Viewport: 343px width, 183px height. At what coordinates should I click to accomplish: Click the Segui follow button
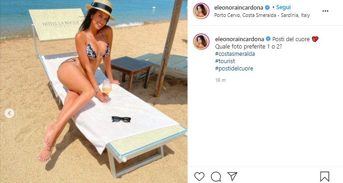[283, 7]
